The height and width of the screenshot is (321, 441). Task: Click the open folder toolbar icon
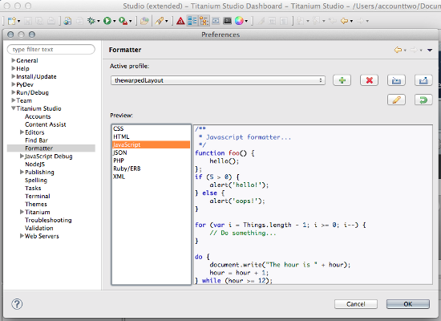point(144,21)
